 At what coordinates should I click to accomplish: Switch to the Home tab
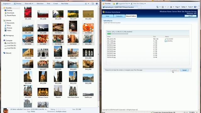coord(107,16)
